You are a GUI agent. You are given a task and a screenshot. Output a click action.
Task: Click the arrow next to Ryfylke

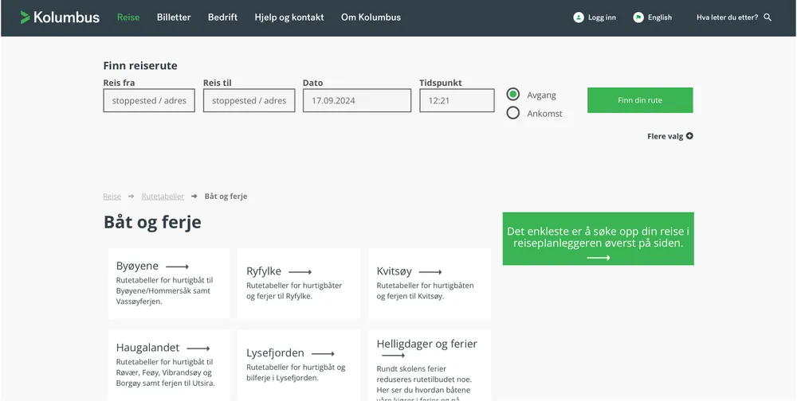tap(300, 272)
